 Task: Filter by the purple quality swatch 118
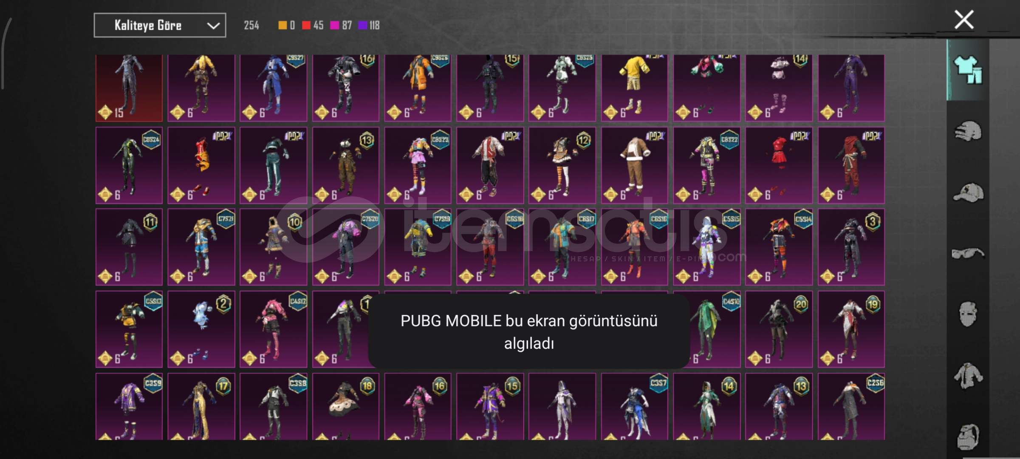369,25
